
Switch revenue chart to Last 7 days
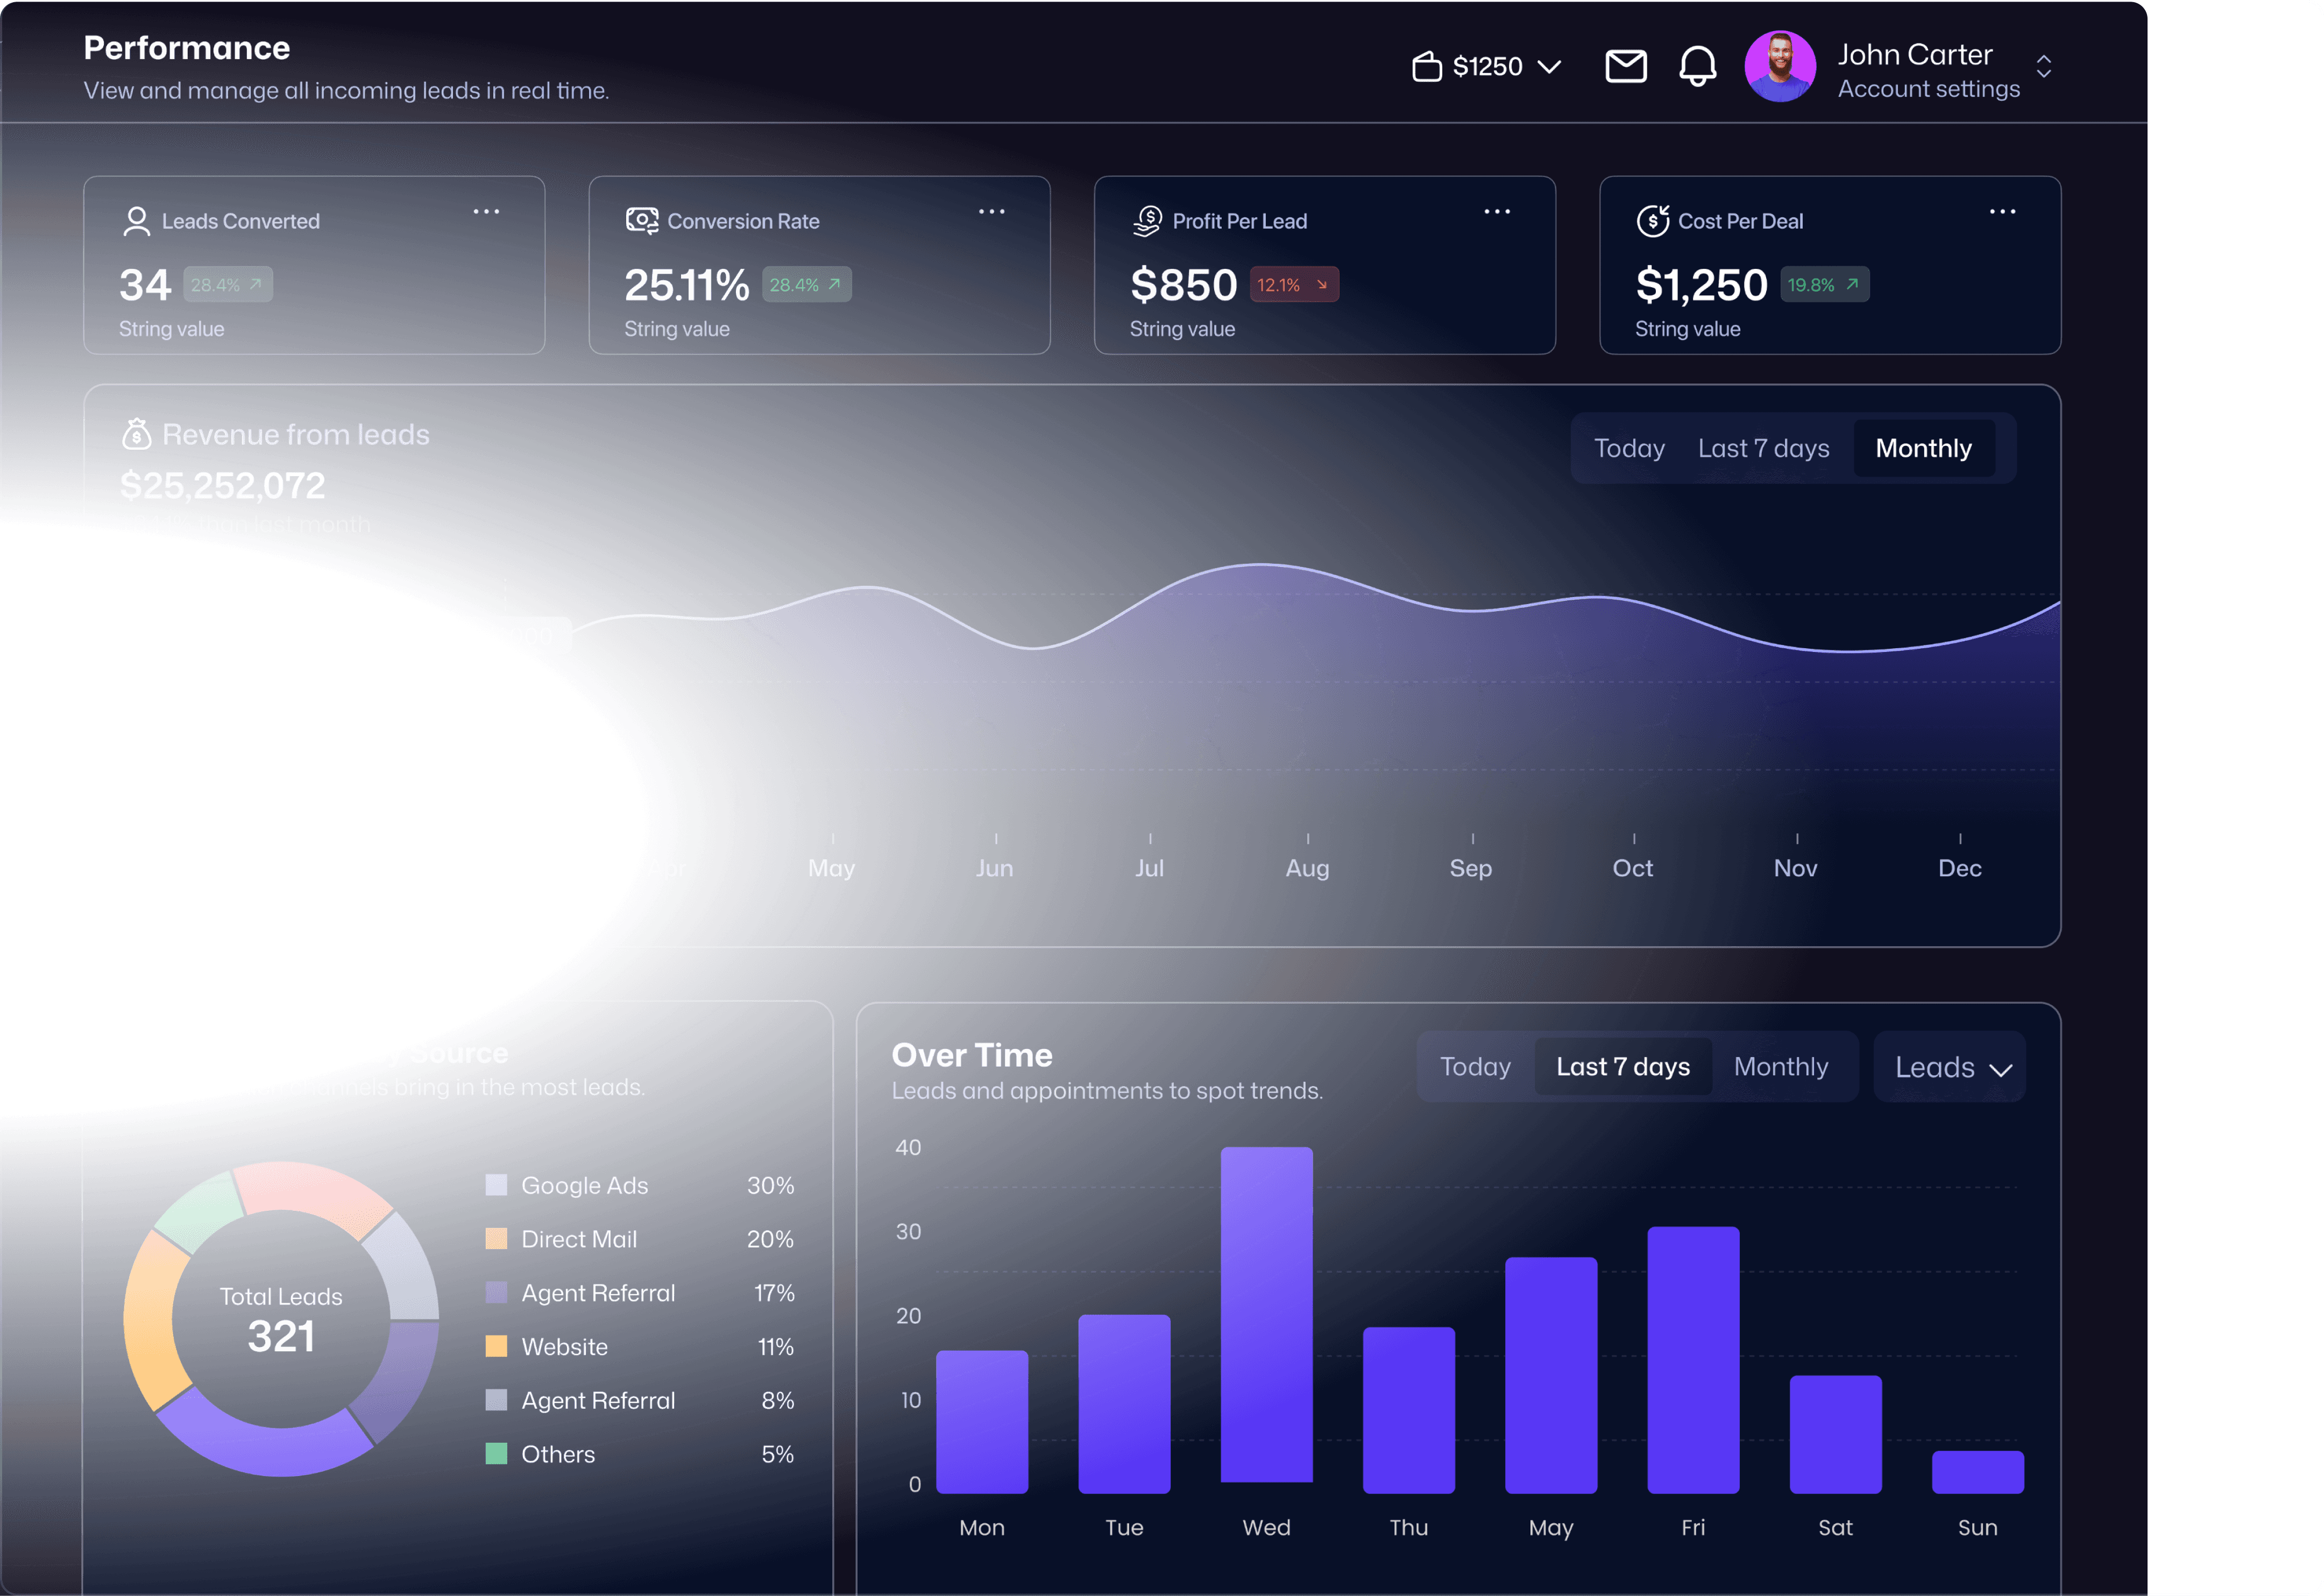point(1763,448)
